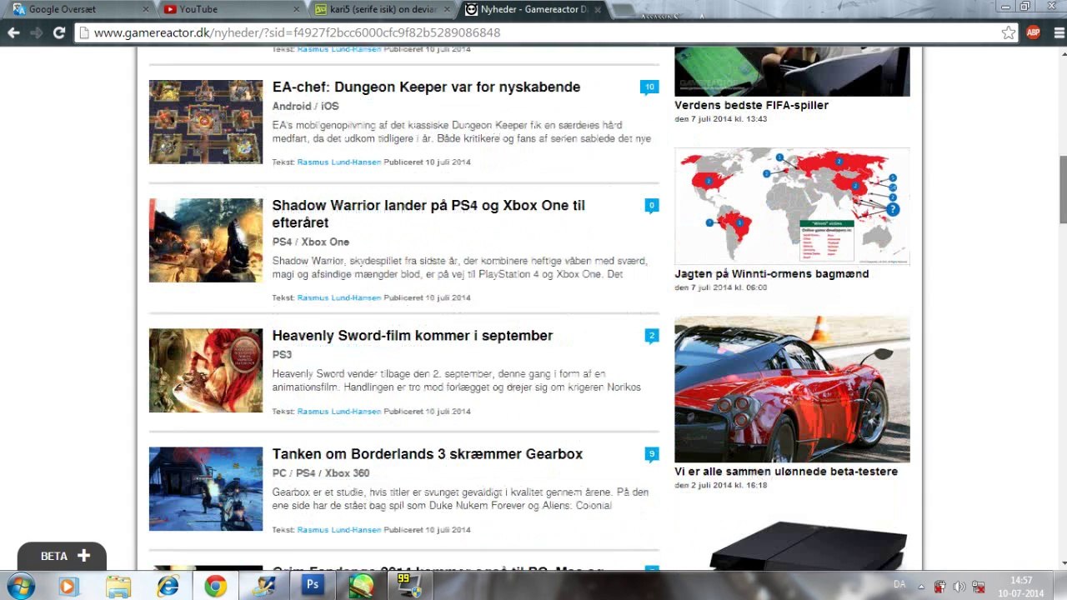Screen dimensions: 1067x600
Task: Reload the Gamereactor page
Action: [x=58, y=32]
